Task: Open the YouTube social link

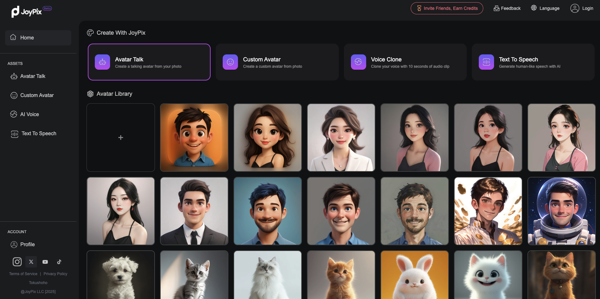Action: (x=45, y=262)
